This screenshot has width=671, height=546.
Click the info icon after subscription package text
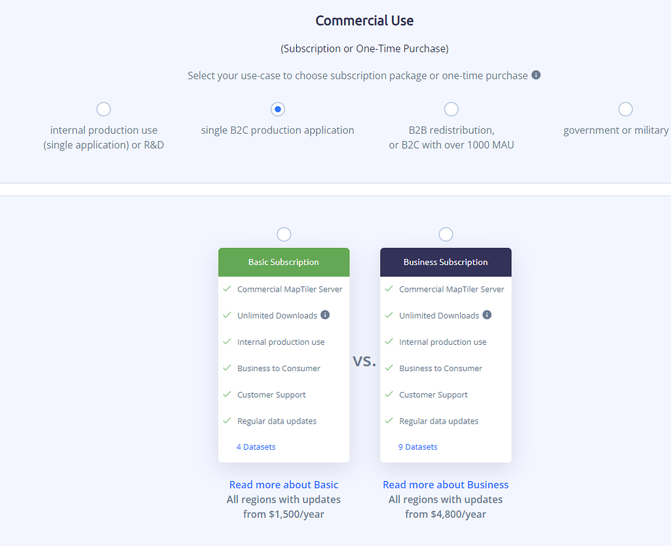coord(535,75)
